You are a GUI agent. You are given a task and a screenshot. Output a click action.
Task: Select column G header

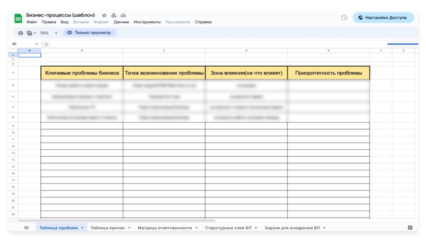coord(404,50)
